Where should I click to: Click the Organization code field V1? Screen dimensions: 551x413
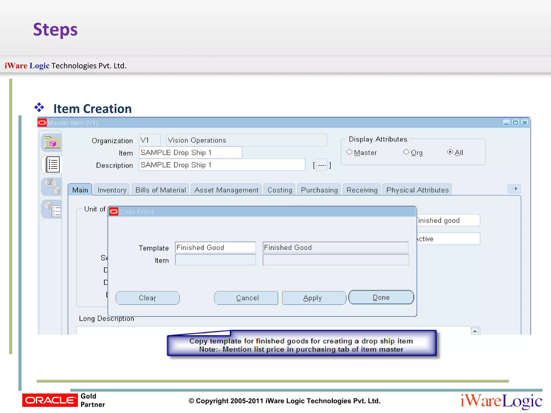coord(150,140)
